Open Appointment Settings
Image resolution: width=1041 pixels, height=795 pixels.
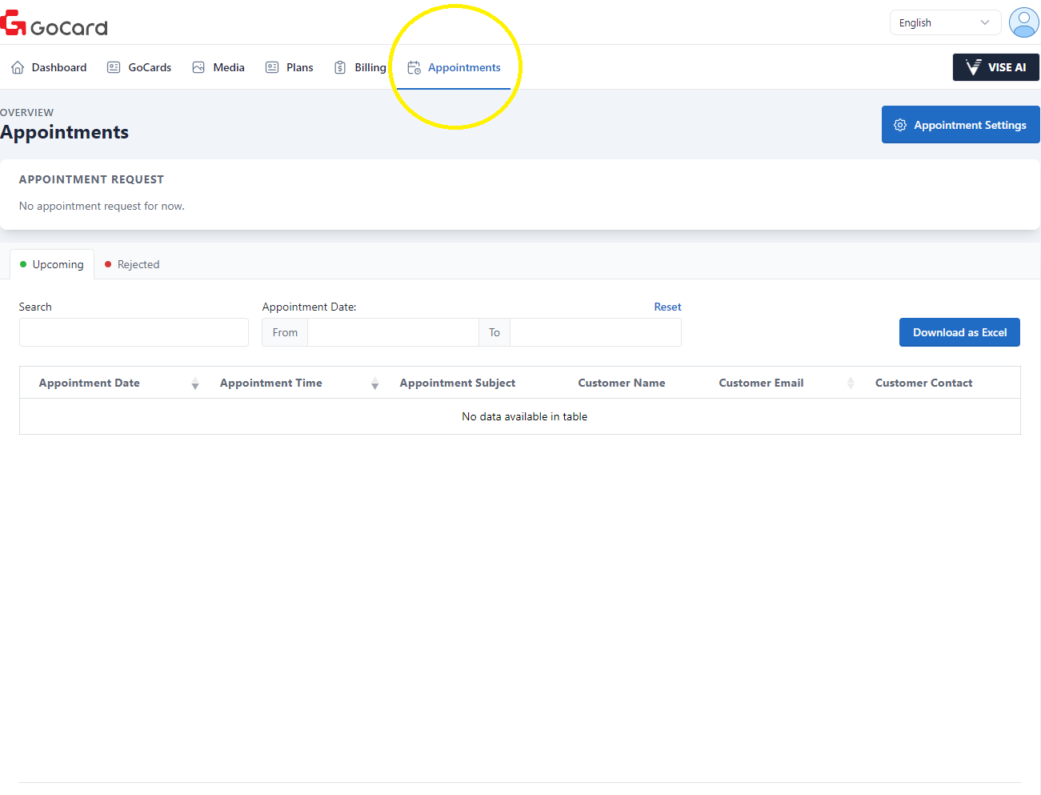[960, 125]
